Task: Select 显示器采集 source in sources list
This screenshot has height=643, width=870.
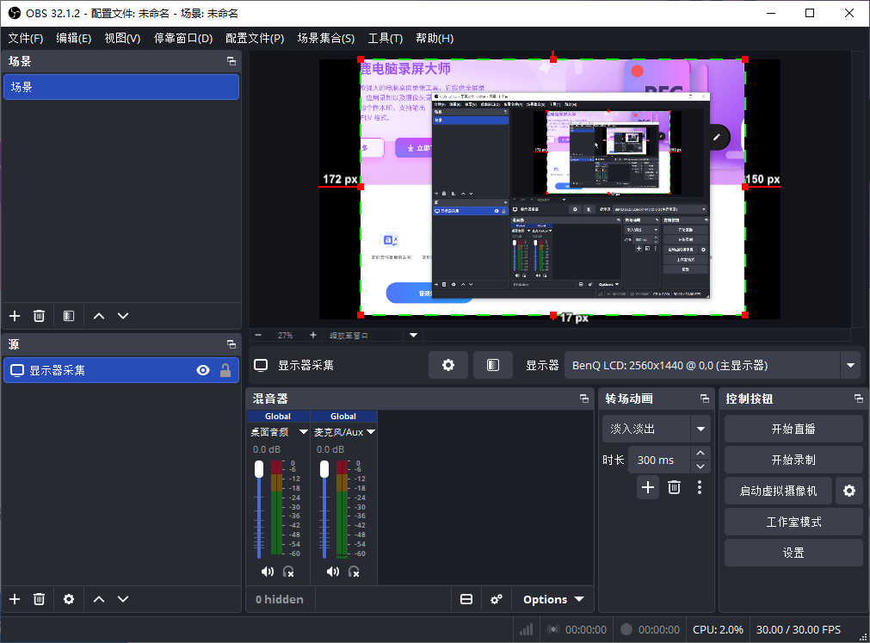Action: 121,370
